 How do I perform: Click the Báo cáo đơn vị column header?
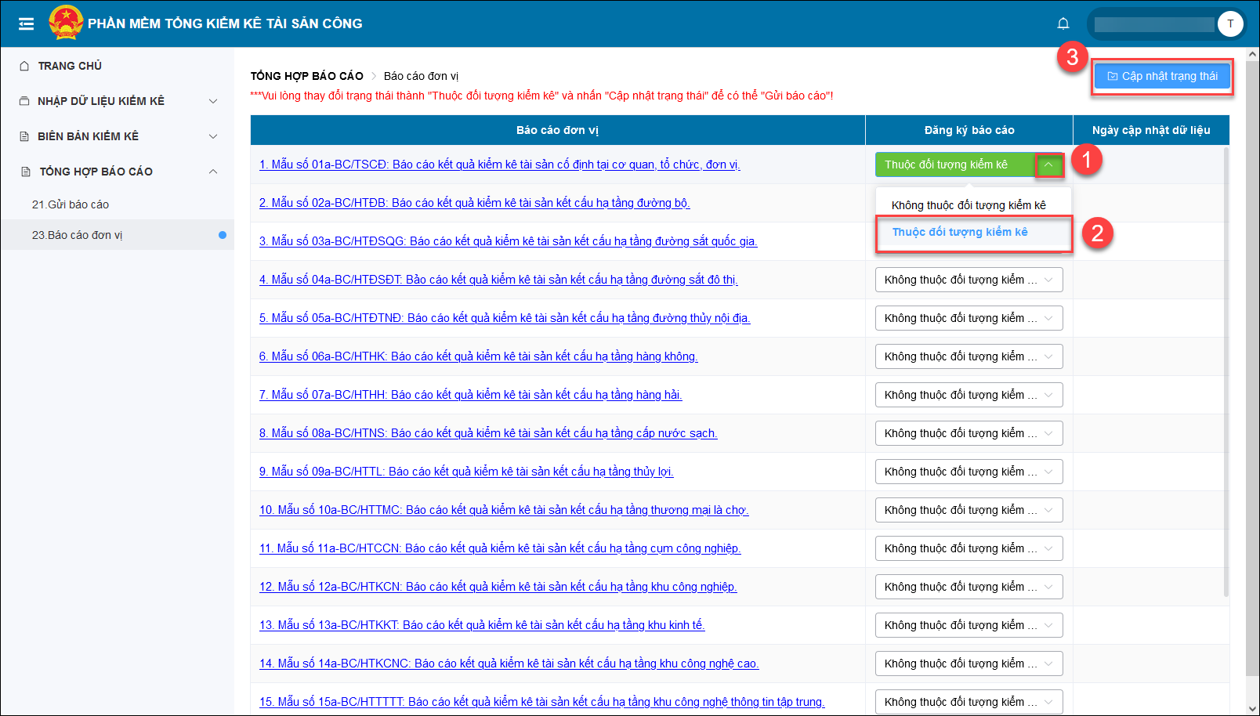(x=558, y=130)
